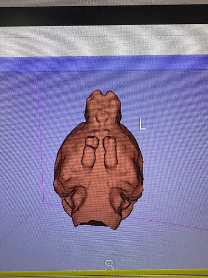This screenshot has height=278, width=208.
Task: Select the lower-left oval outlined region
Action: coord(88,156)
